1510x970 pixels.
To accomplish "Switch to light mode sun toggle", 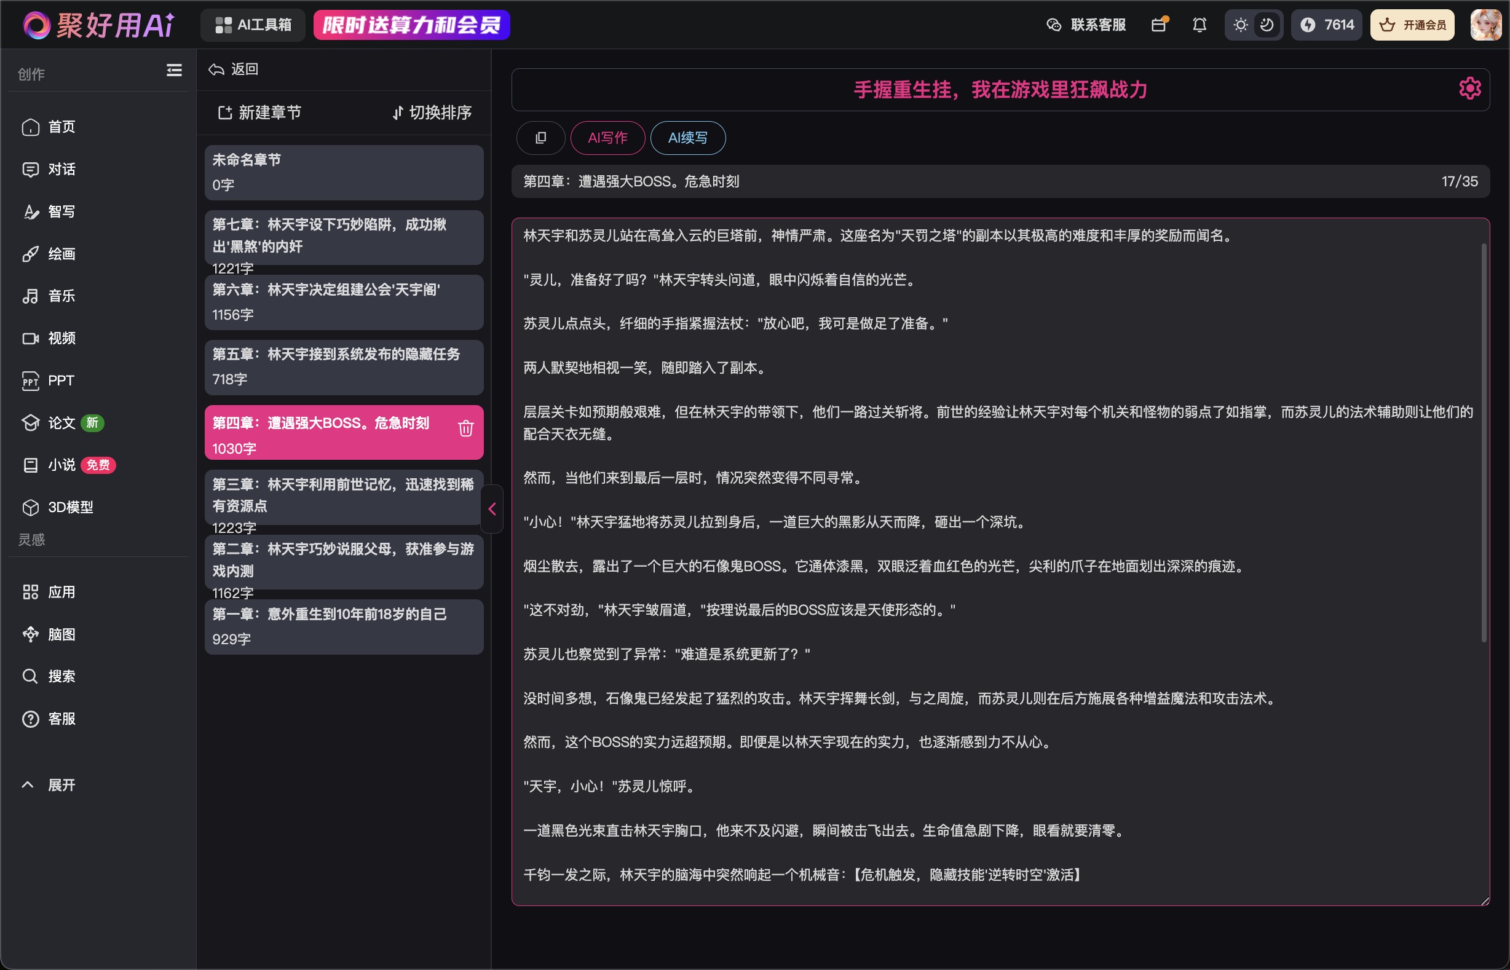I will click(x=1240, y=25).
